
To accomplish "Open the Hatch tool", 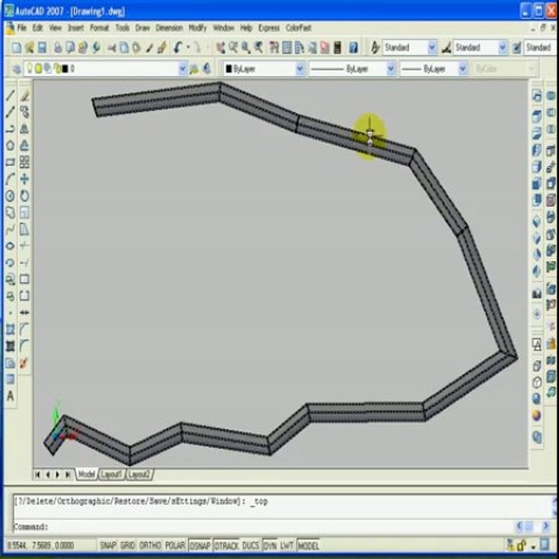I will pyautogui.click(x=10, y=329).
